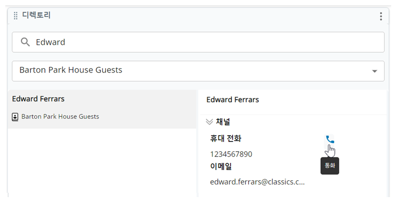Click the phone call icon for mobile number
Viewport: 397px width, 200px height.
(x=329, y=139)
